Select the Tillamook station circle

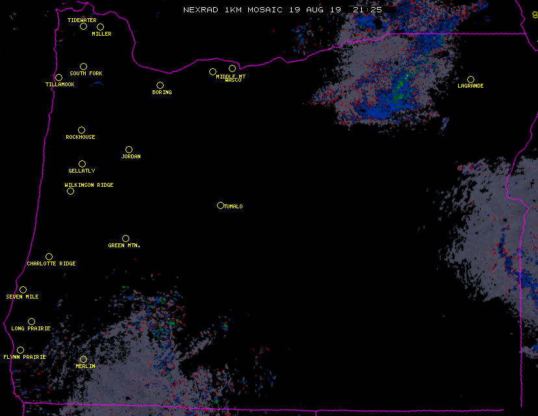(58, 78)
